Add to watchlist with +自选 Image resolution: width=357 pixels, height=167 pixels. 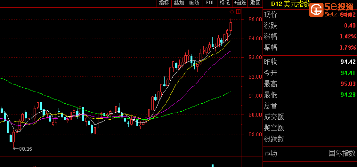click(240, 3)
